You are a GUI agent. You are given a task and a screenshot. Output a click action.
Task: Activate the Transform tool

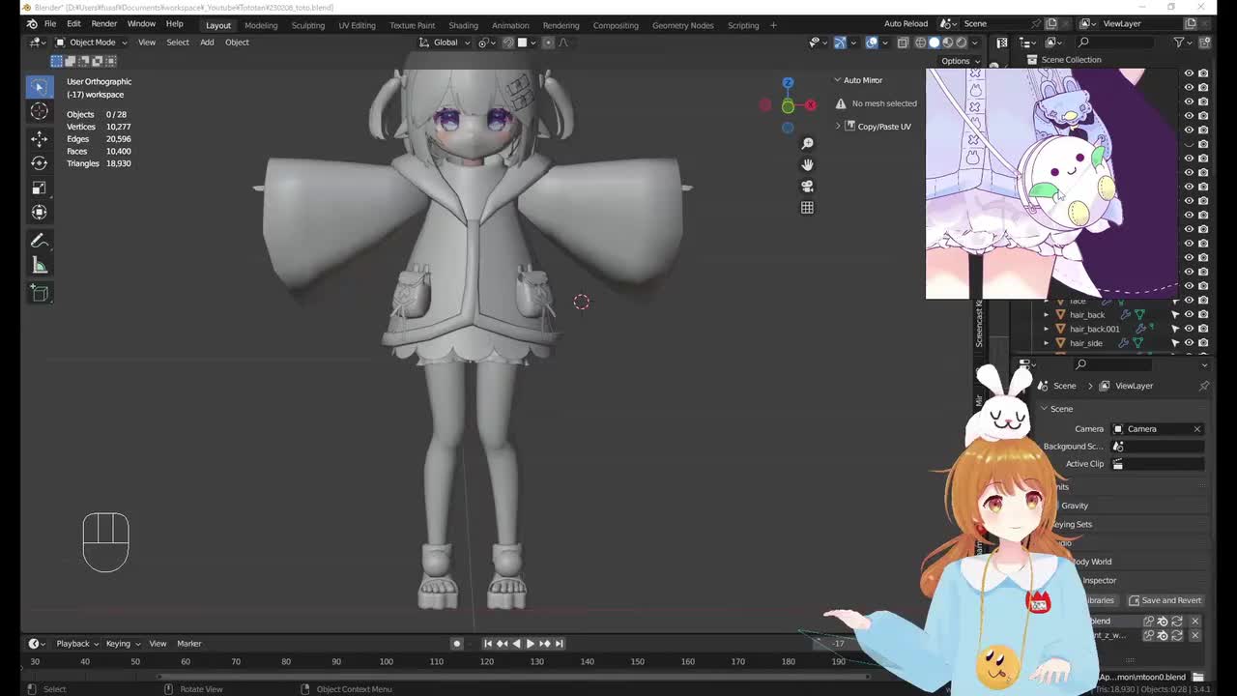pyautogui.click(x=40, y=213)
